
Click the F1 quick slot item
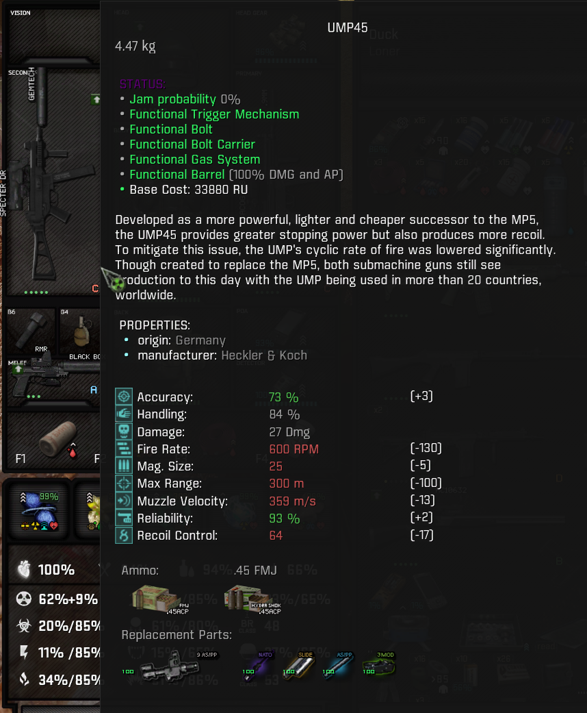click(x=53, y=440)
